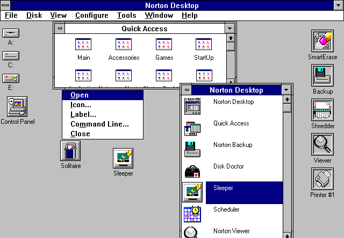Open the Viewer magnifying glass icon
Screen dimensions: 344x238
point(322,144)
